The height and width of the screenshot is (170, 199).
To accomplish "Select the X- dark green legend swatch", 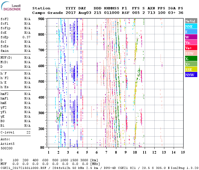I will coord(190,59).
